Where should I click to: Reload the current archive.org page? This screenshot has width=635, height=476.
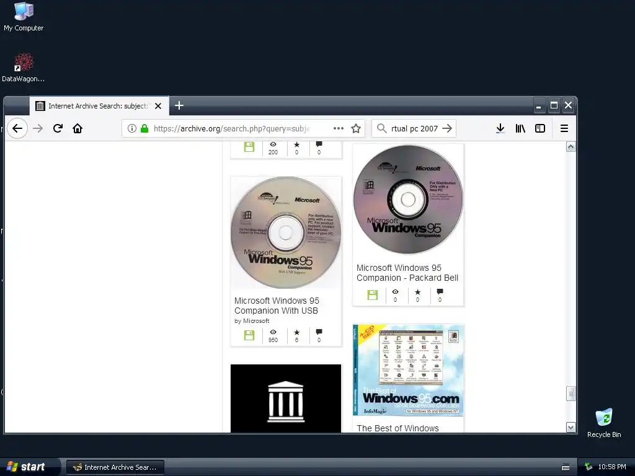58,128
